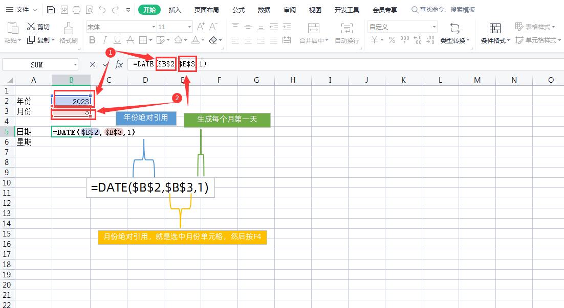This screenshot has height=308, width=564.
Task: Open the font color swatch dropdown
Action: pyautogui.click(x=203, y=40)
